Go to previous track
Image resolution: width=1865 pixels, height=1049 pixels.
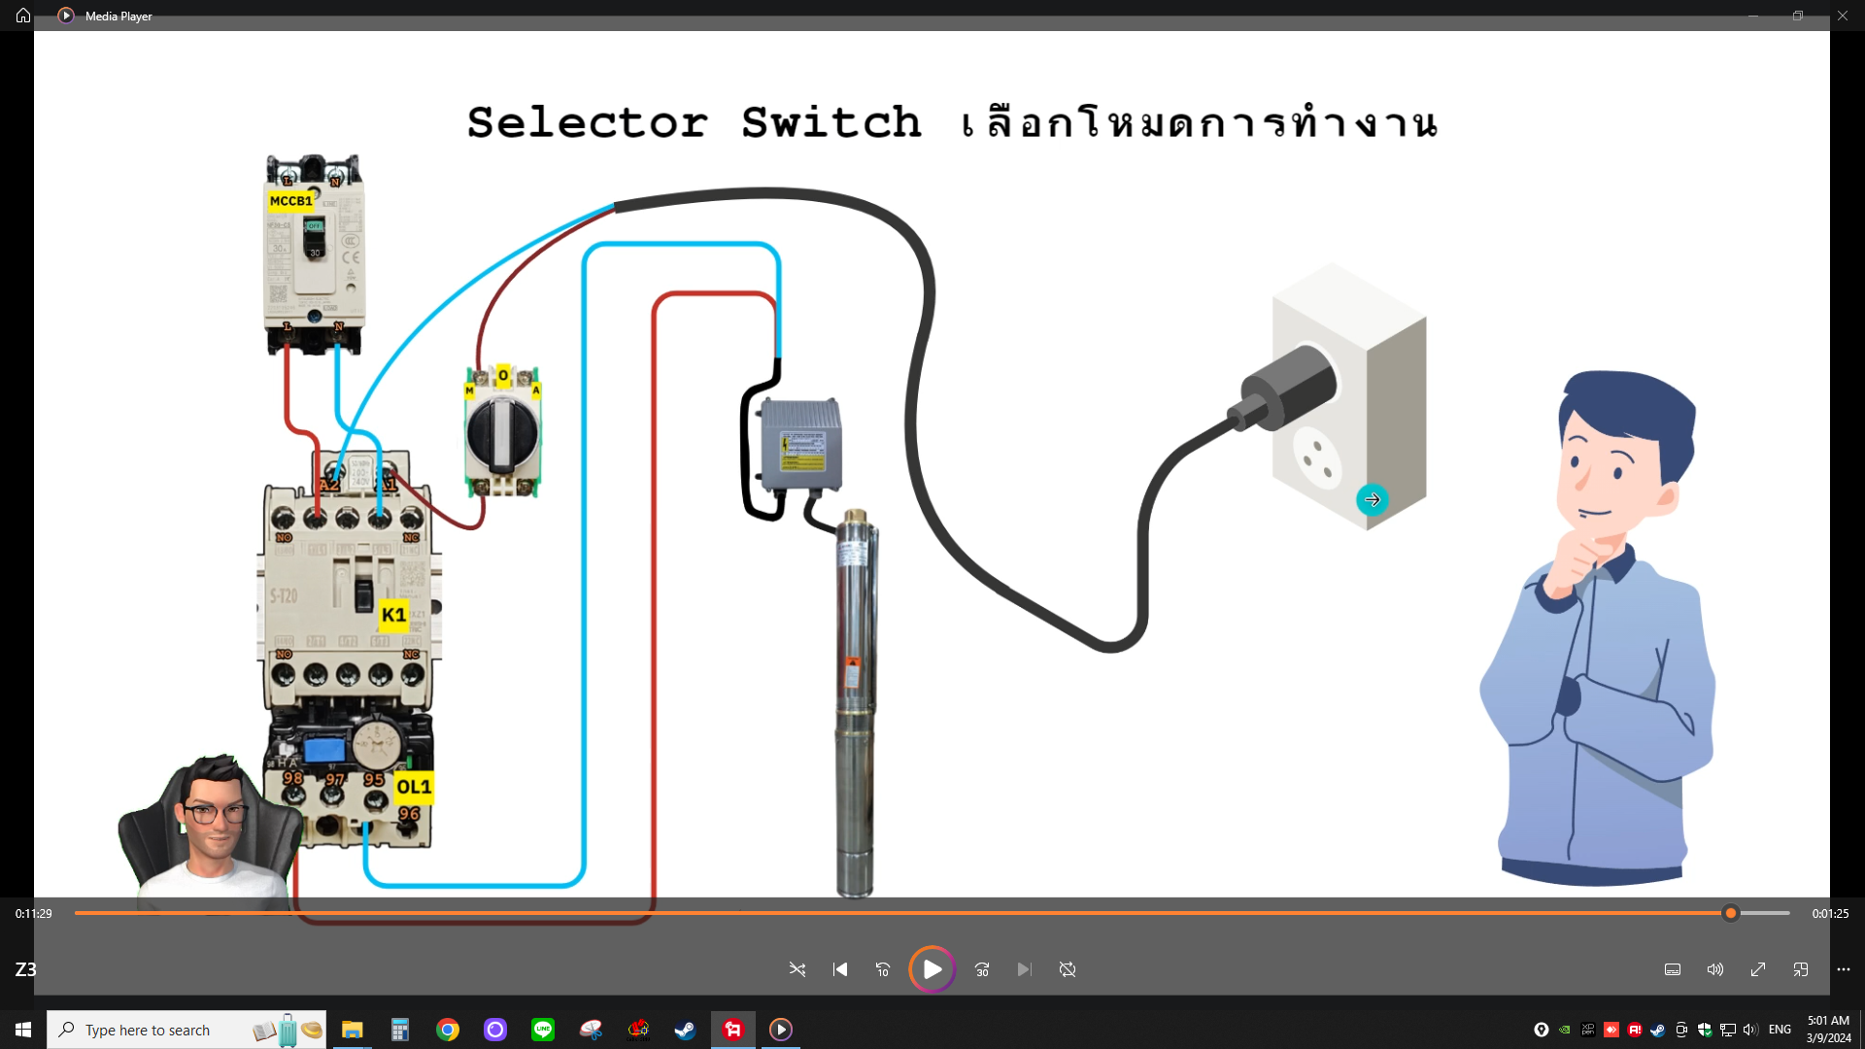(840, 969)
